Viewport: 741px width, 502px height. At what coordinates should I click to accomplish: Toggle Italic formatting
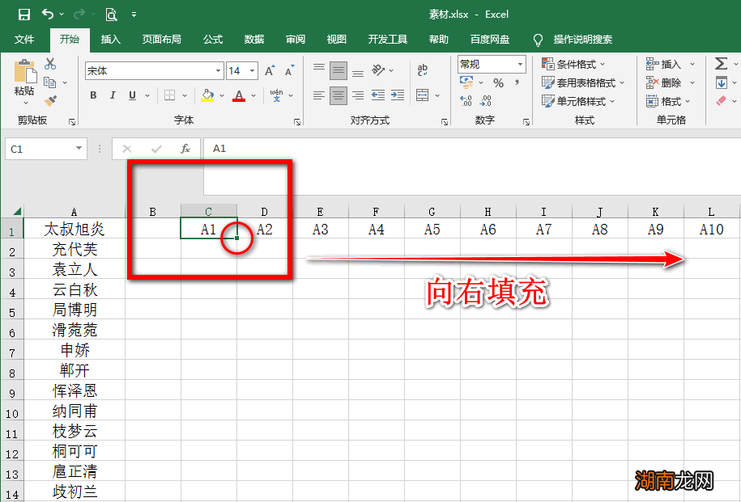(113, 95)
